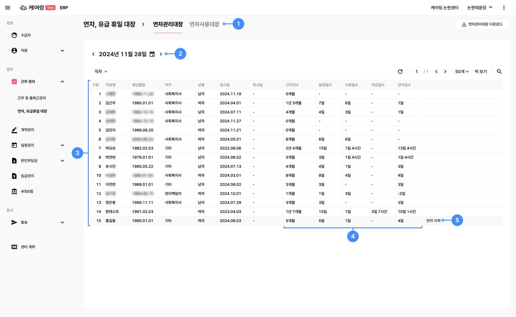Select the 연차관리대장 tab
This screenshot has width=516, height=317.
click(x=168, y=24)
